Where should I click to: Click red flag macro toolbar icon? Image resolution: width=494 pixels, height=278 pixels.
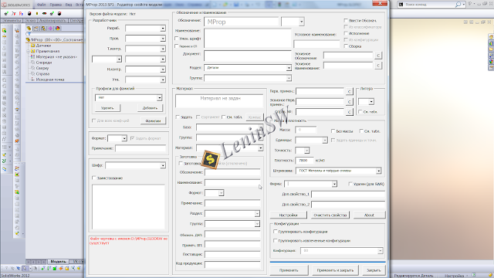tap(14, 14)
